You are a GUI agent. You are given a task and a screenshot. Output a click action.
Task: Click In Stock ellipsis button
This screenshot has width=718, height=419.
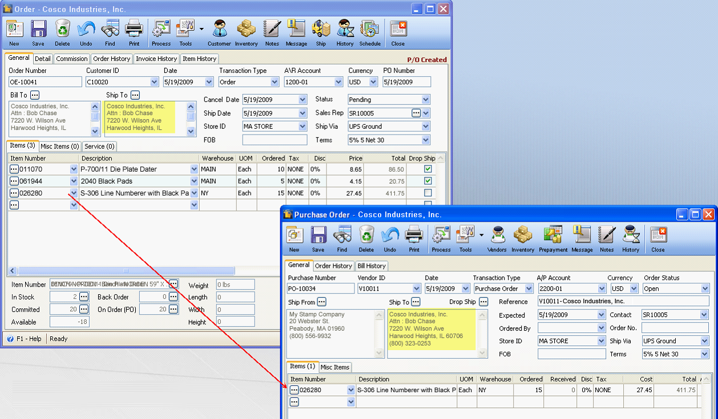[x=84, y=297]
